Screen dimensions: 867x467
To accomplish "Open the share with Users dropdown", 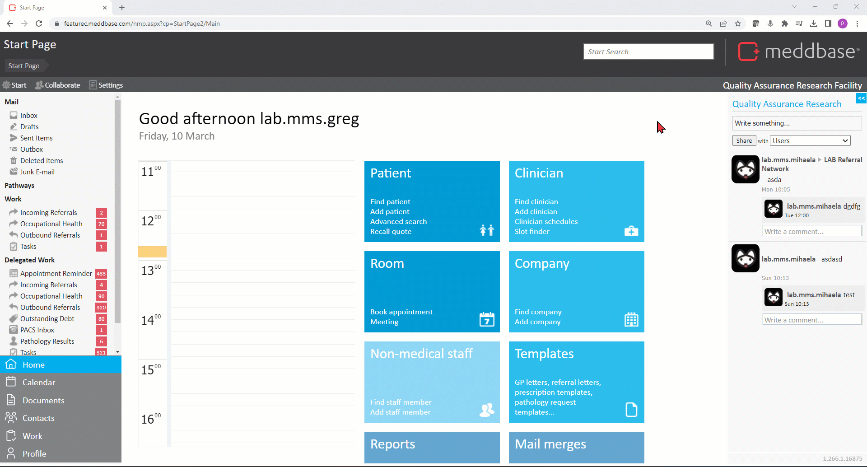I will 810,141.
